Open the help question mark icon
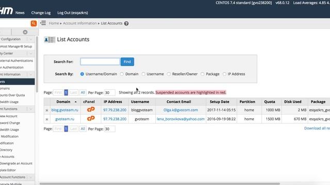The height and width of the screenshot is (185, 330). pos(126,24)
